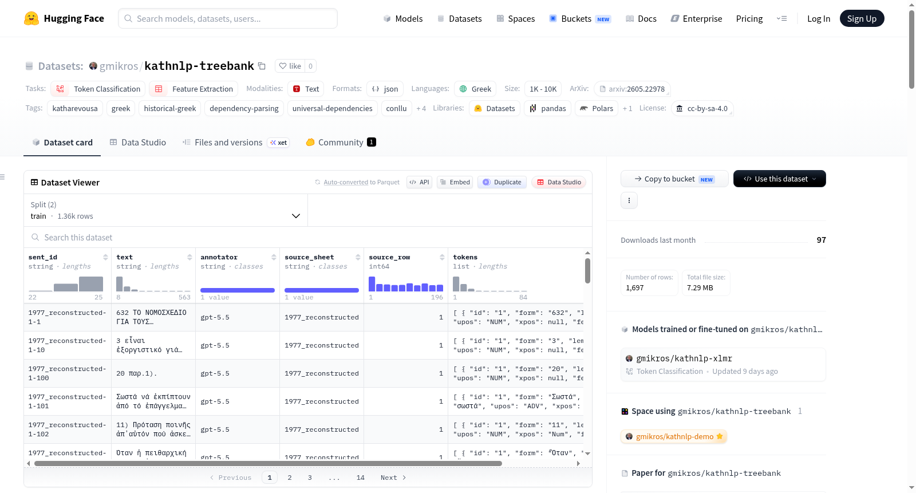Filter by Feature Extraction task
The image size is (916, 493).
point(194,89)
